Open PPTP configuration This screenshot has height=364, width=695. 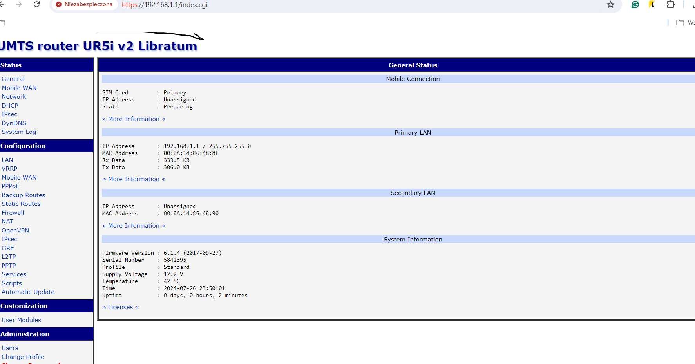9,266
